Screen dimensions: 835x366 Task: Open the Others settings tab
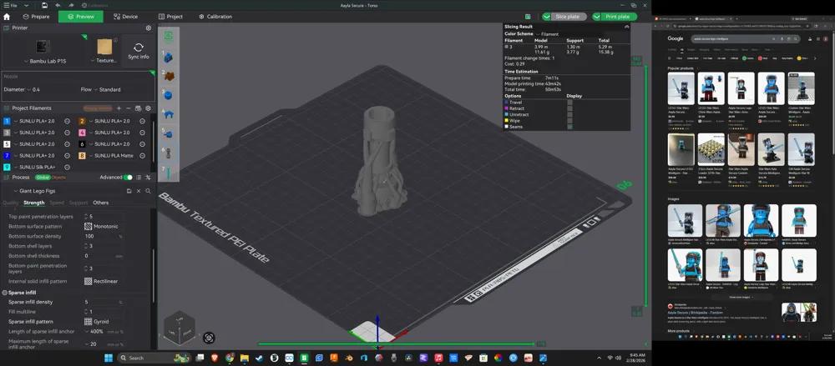point(101,203)
